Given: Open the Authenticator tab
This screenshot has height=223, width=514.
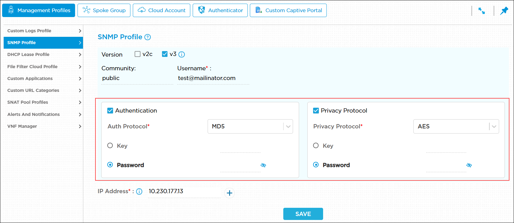Looking at the screenshot, I should click(220, 10).
